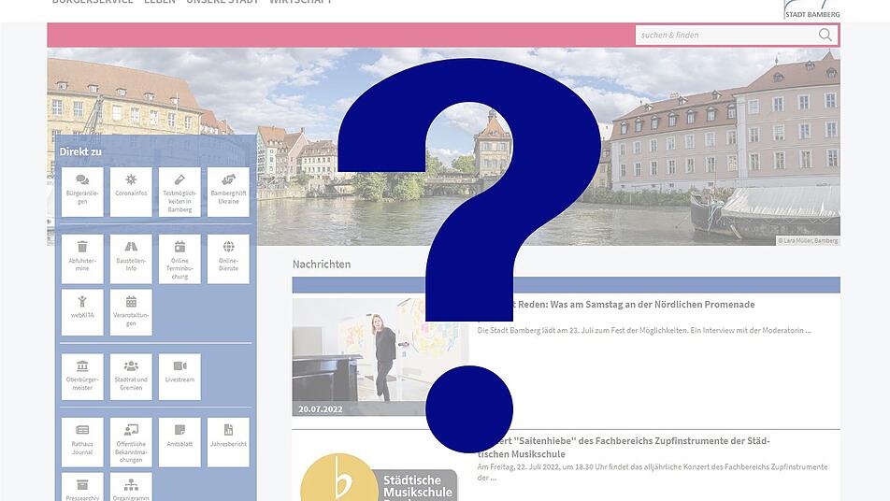Open the Unsere Stadt menu
The image size is (890, 501).
222,2
